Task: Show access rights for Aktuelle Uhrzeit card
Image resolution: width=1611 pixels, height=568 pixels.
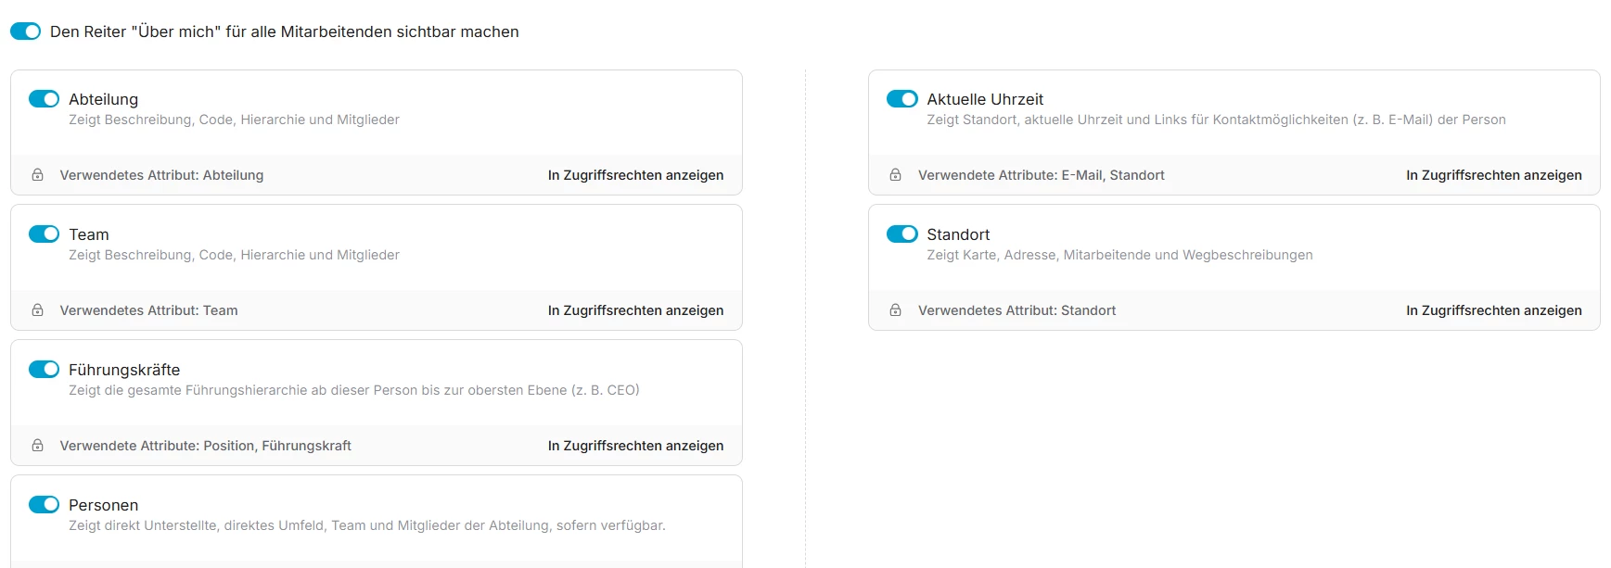Action: point(1493,175)
